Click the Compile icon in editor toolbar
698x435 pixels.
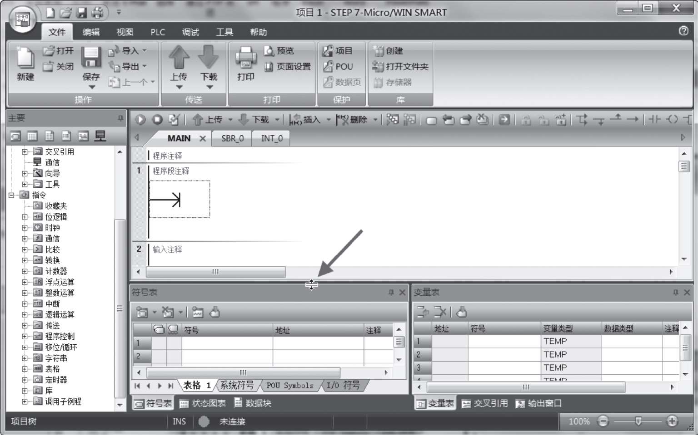(174, 120)
